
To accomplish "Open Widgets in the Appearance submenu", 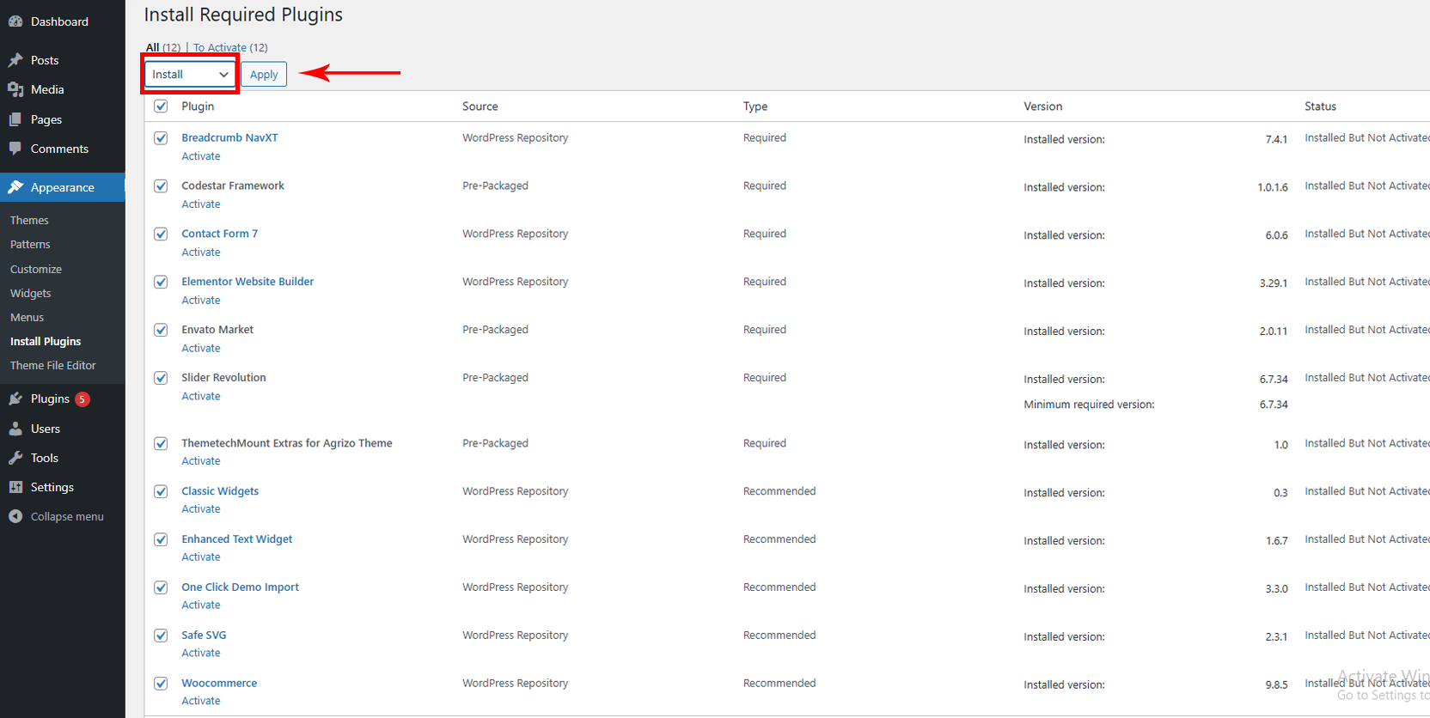I will click(x=31, y=293).
